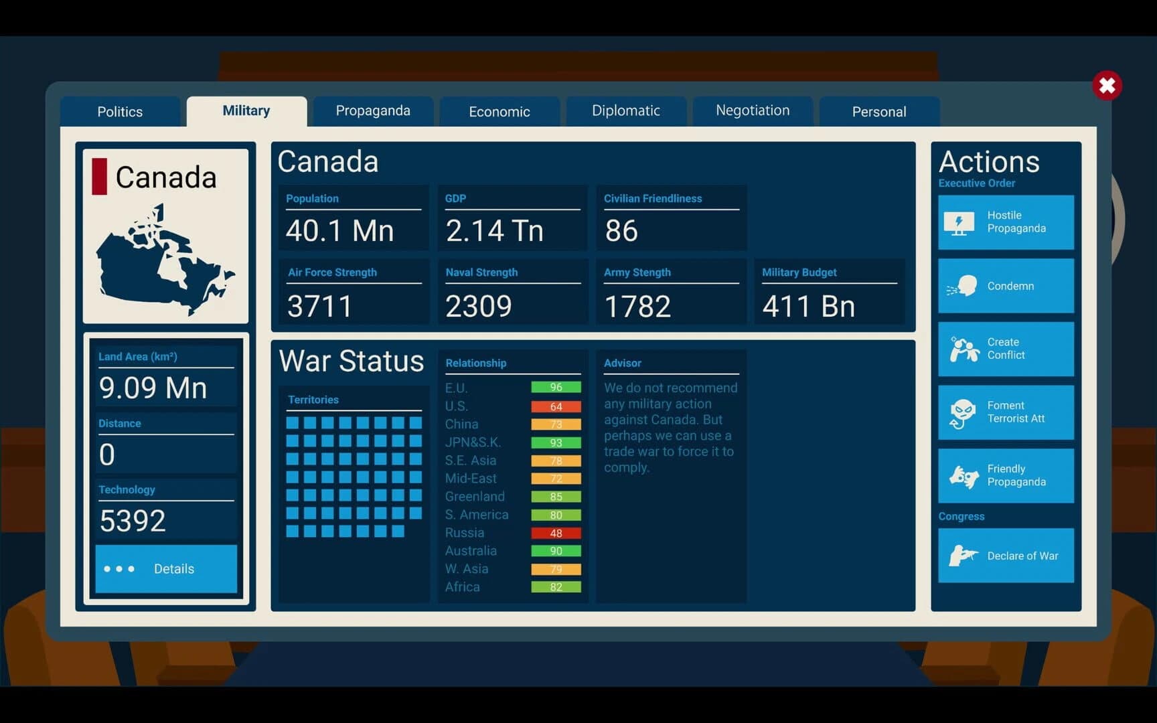Image resolution: width=1157 pixels, height=723 pixels.
Task: Close the panel with red X
Action: [1107, 86]
